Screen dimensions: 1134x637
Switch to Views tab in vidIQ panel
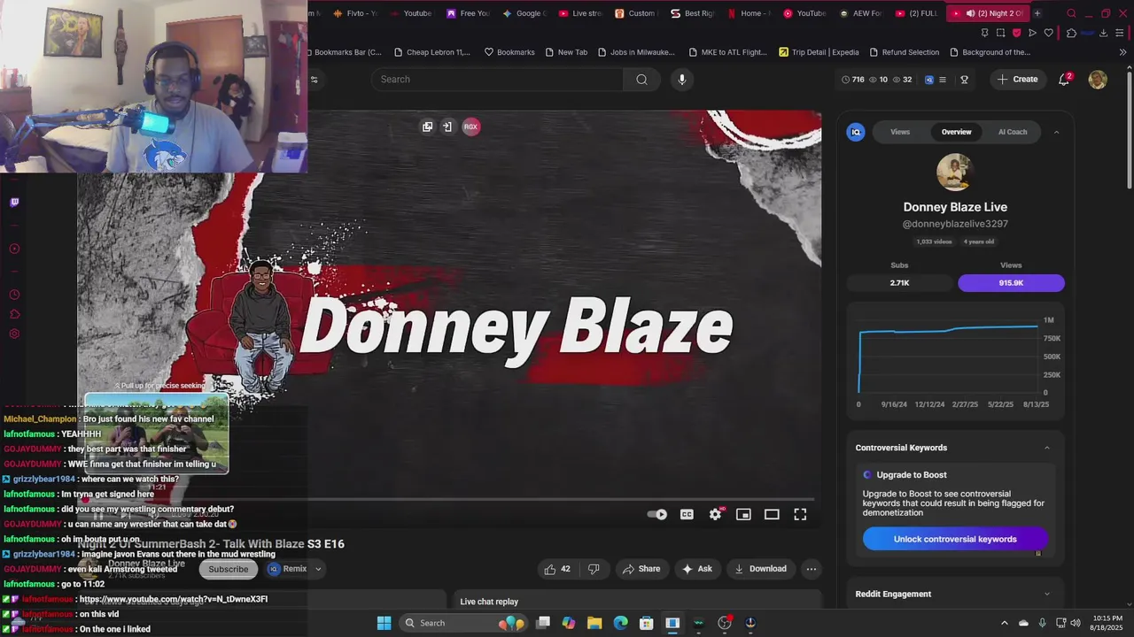(x=900, y=132)
